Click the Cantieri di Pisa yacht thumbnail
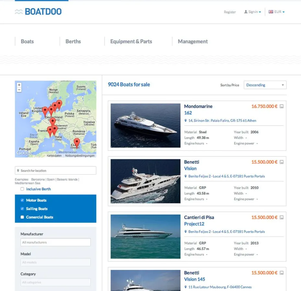This screenshot has width=301, height=291. (x=145, y=236)
